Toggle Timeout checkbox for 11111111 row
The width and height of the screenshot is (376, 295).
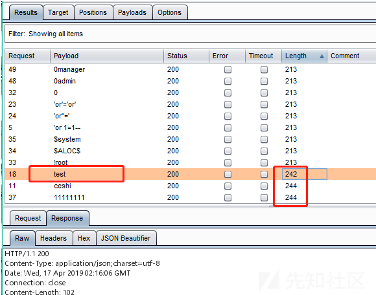point(264,197)
